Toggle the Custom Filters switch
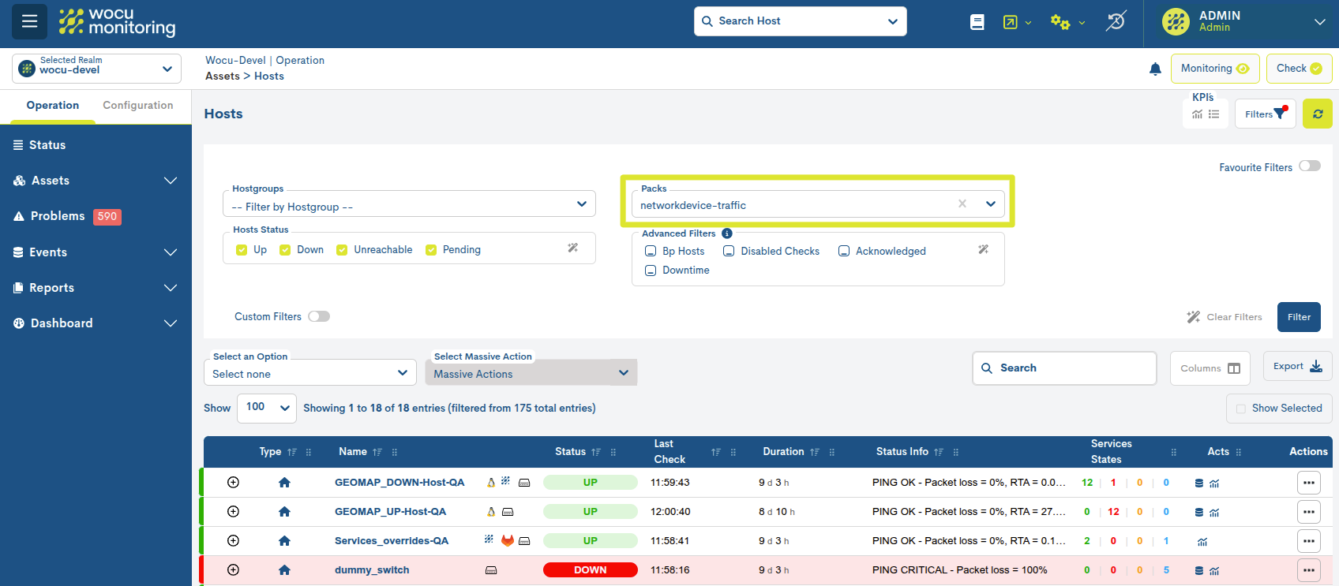1339x586 pixels. tap(318, 316)
